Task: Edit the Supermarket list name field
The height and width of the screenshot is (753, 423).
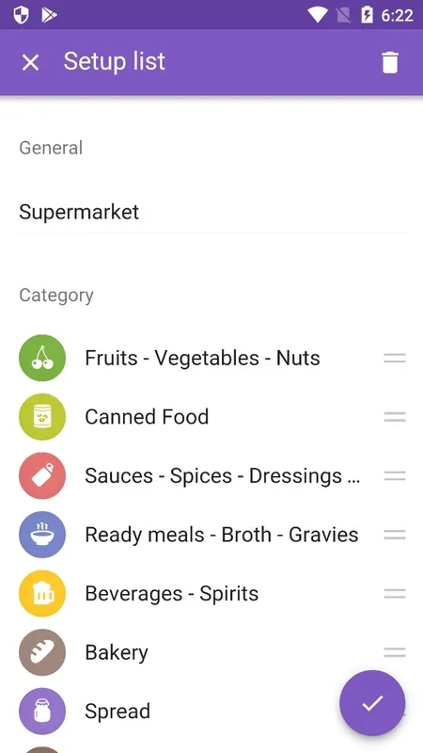Action: [212, 213]
